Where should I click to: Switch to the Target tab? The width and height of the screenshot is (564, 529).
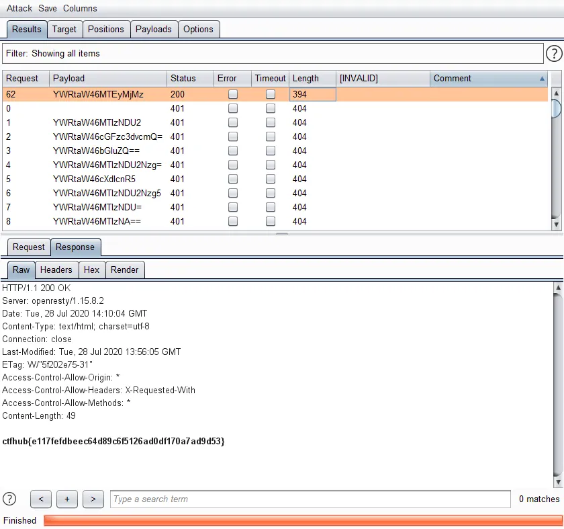tap(64, 29)
